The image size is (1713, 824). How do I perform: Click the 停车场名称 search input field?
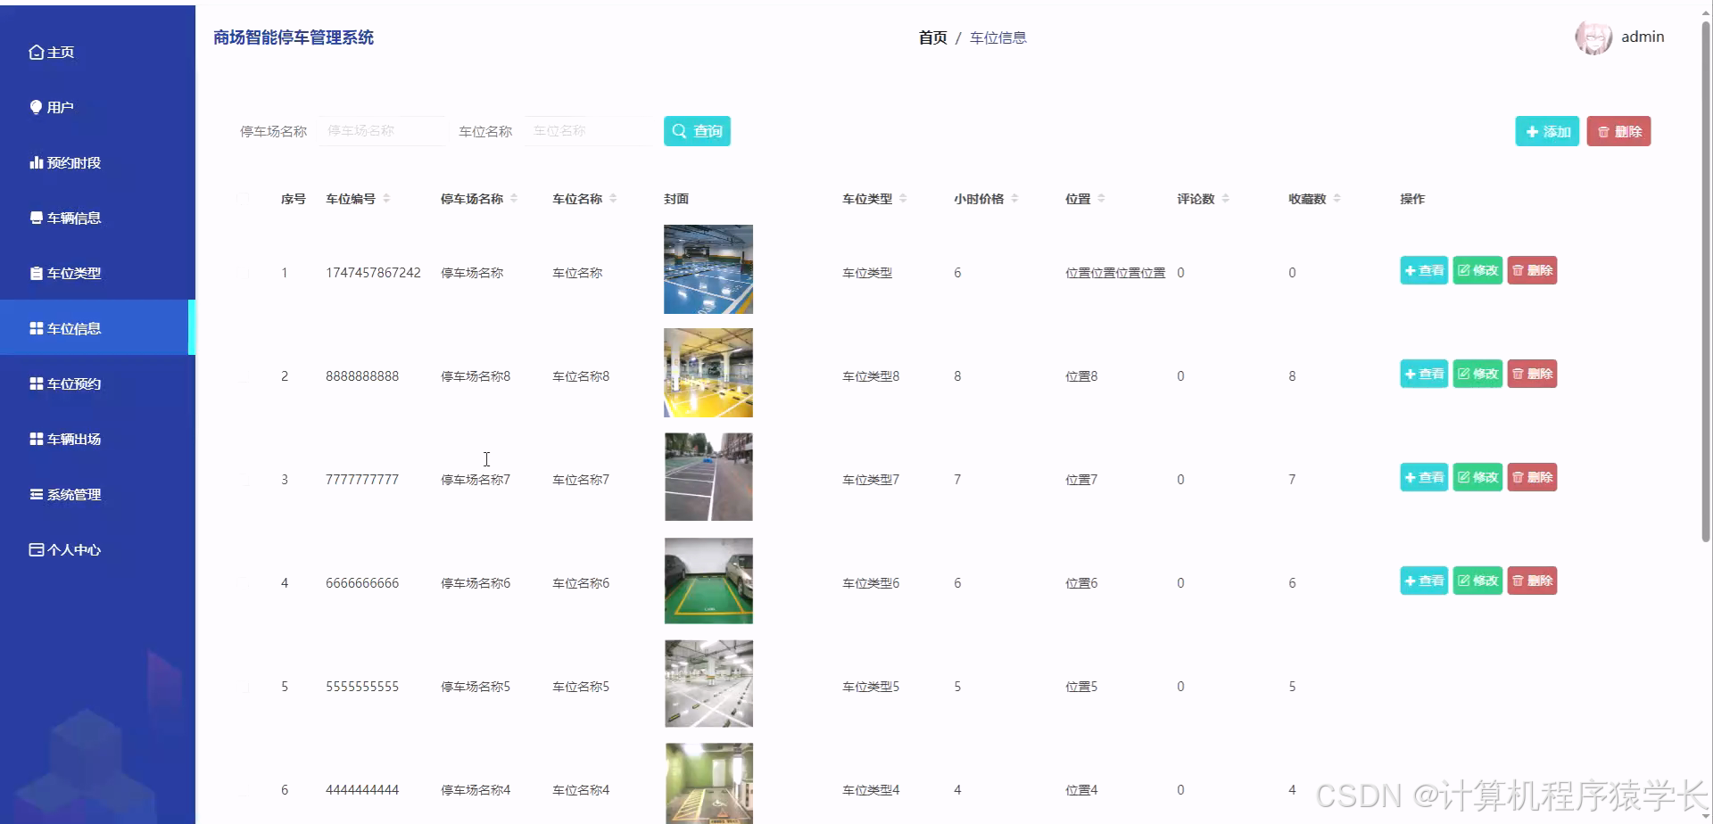[x=383, y=130]
